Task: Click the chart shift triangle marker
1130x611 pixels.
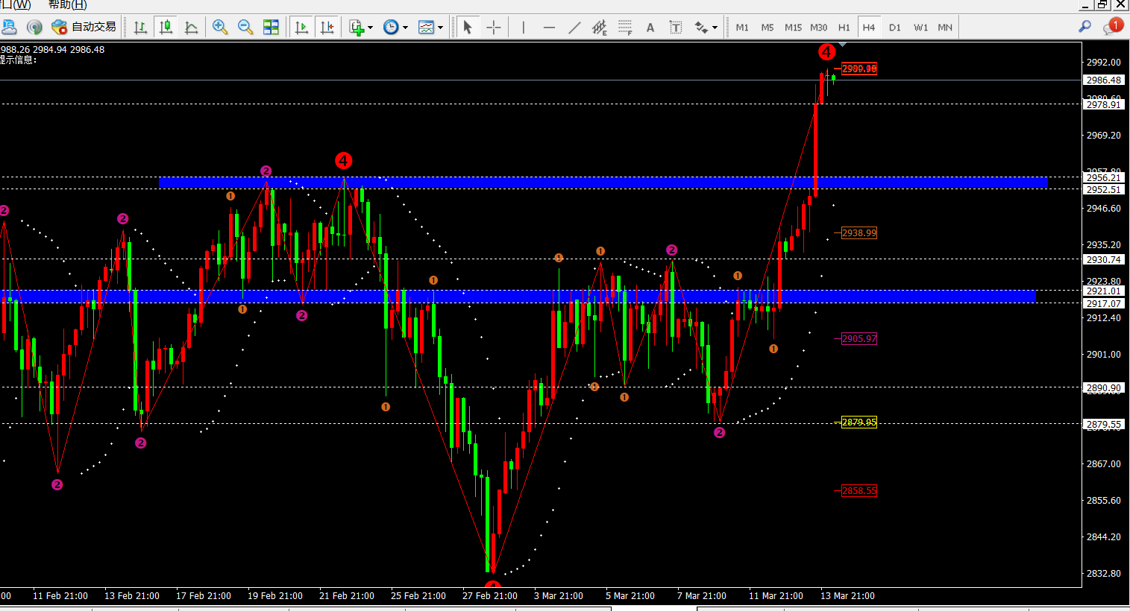Action: [x=842, y=45]
